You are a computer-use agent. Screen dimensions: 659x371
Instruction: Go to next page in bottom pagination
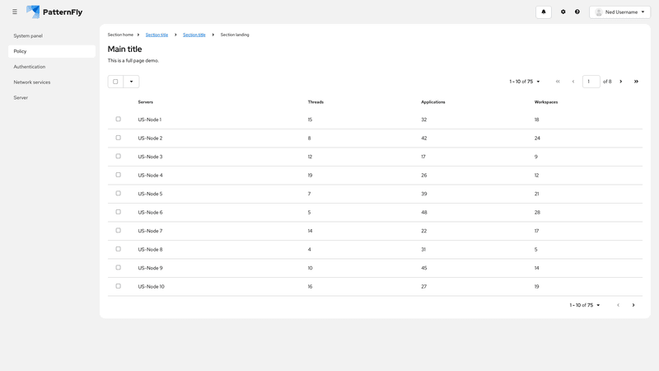click(633, 305)
